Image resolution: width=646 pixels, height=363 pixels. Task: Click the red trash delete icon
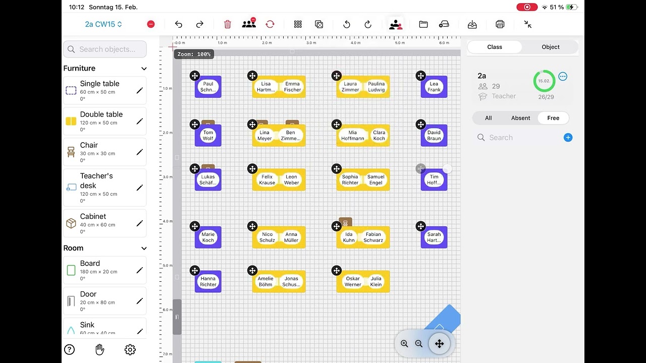pos(228,24)
